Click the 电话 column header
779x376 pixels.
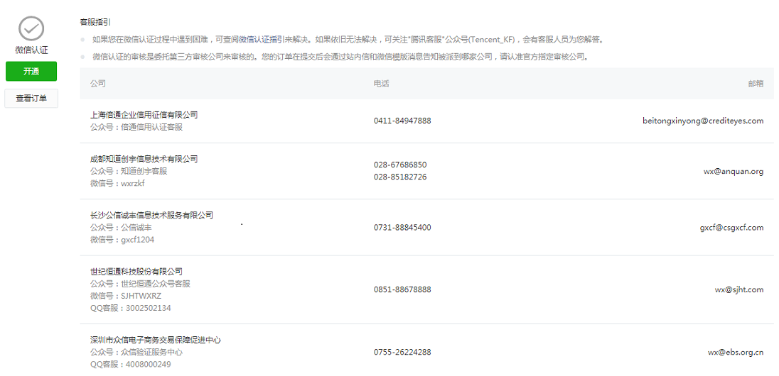[382, 84]
